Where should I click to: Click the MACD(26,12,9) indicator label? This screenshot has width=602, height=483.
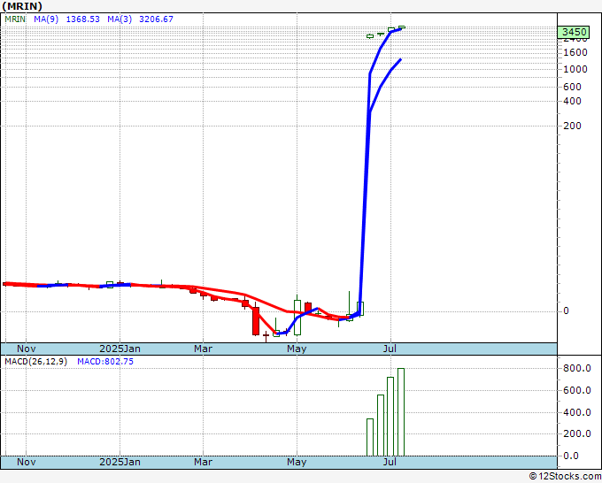tap(35, 362)
